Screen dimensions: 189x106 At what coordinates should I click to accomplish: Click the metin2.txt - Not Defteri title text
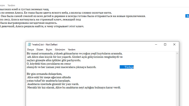pos(45,45)
